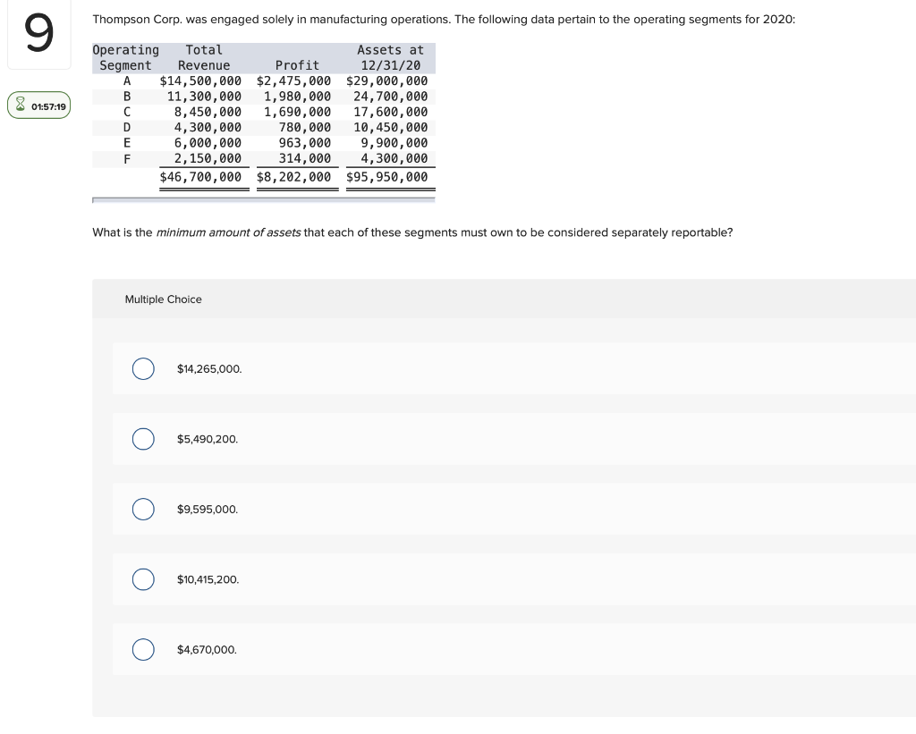Mark the $10,415,200 radio option
The width and height of the screenshot is (916, 734).
143,579
